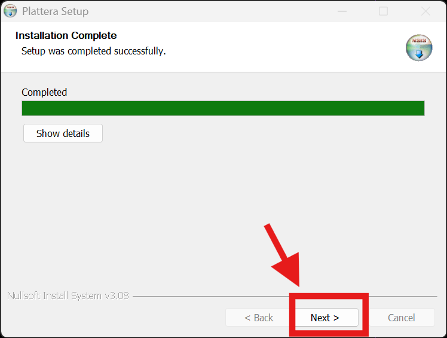Click the disabled < Back button
Viewport: 447px width, 338px height.
coord(259,318)
